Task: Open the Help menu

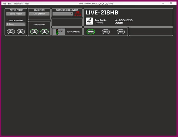Action: (x=27, y=4)
